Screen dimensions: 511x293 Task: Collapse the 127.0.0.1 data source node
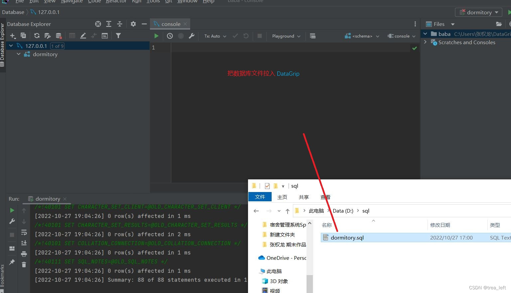point(11,46)
